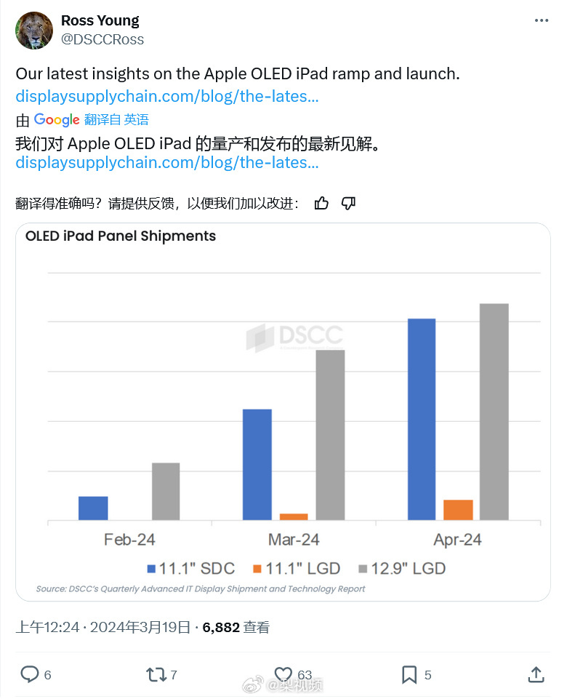Screen dimensions: 567x699
Task: Click the reply speech bubble icon
Action: [x=30, y=674]
